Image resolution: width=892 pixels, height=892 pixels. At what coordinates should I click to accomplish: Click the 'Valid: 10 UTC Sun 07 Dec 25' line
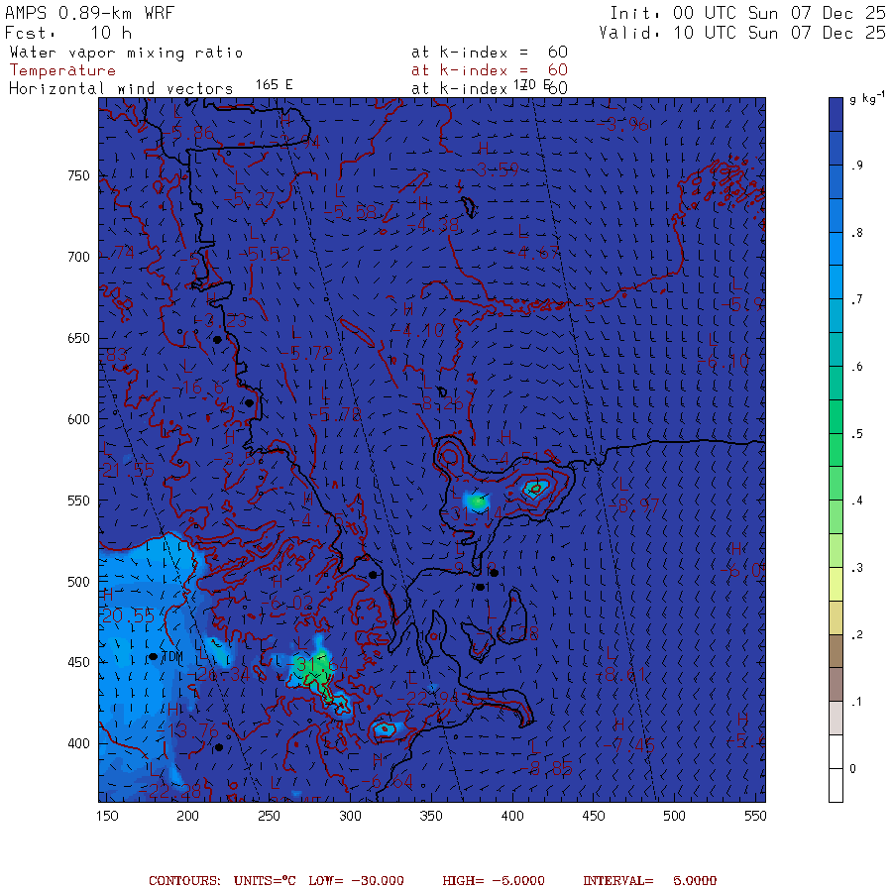coord(741,33)
